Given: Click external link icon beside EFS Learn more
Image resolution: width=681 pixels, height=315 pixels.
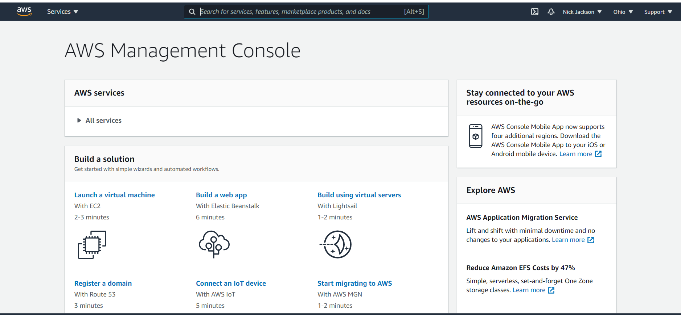Looking at the screenshot, I should point(551,290).
